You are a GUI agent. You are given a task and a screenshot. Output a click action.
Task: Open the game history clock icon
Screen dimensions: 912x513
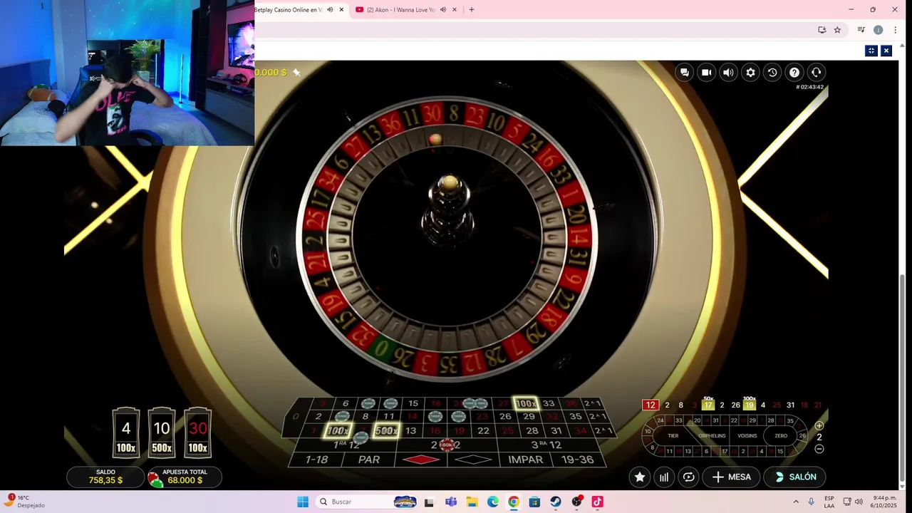point(772,72)
